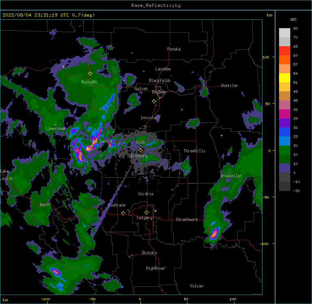The width and height of the screenshot is (312, 304).
Task: Click the Drumheller label
Action: tap(231, 176)
